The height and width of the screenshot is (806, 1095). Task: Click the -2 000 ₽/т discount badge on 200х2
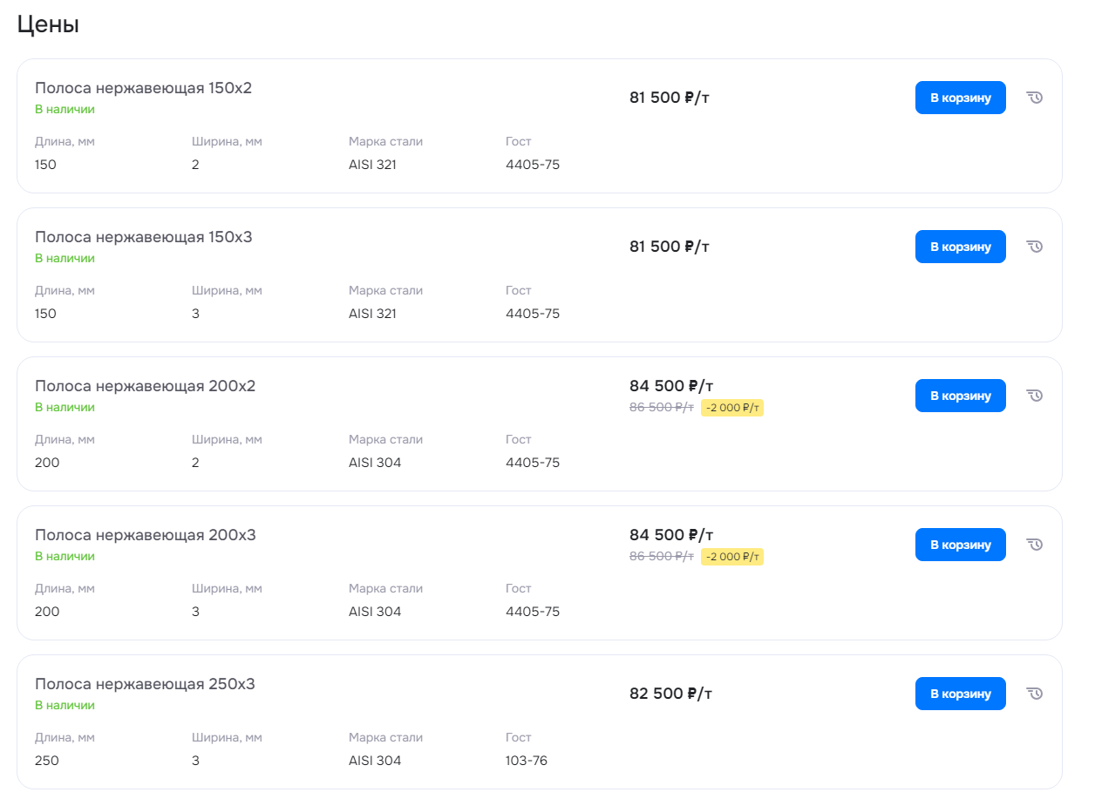click(x=732, y=408)
